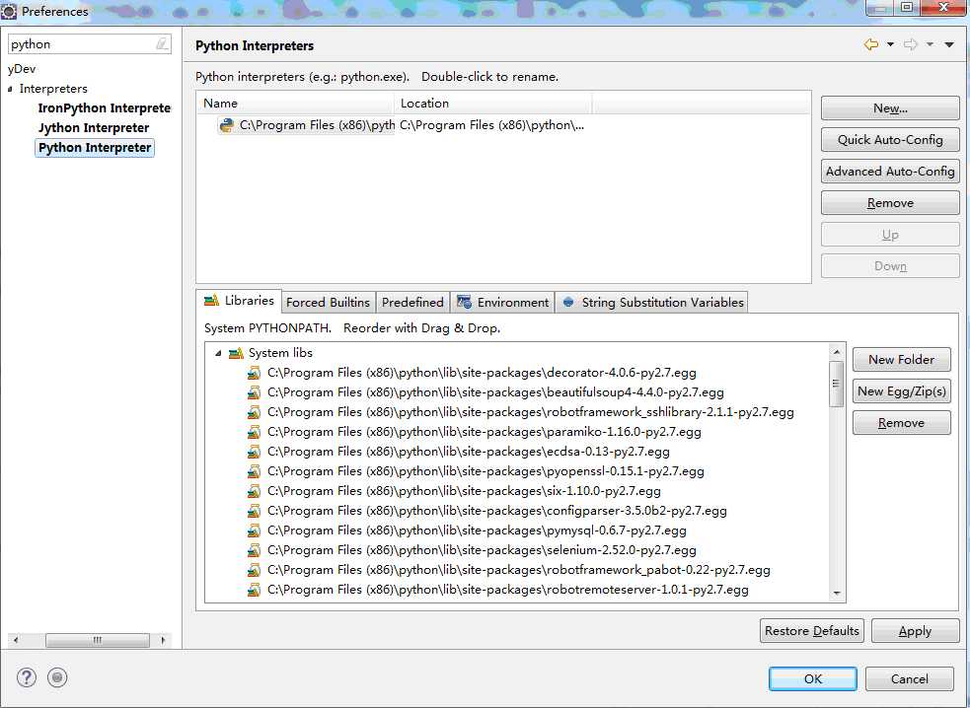
Task: Select the paramiko-1.16.0-py2.7.egg path row
Action: (485, 432)
